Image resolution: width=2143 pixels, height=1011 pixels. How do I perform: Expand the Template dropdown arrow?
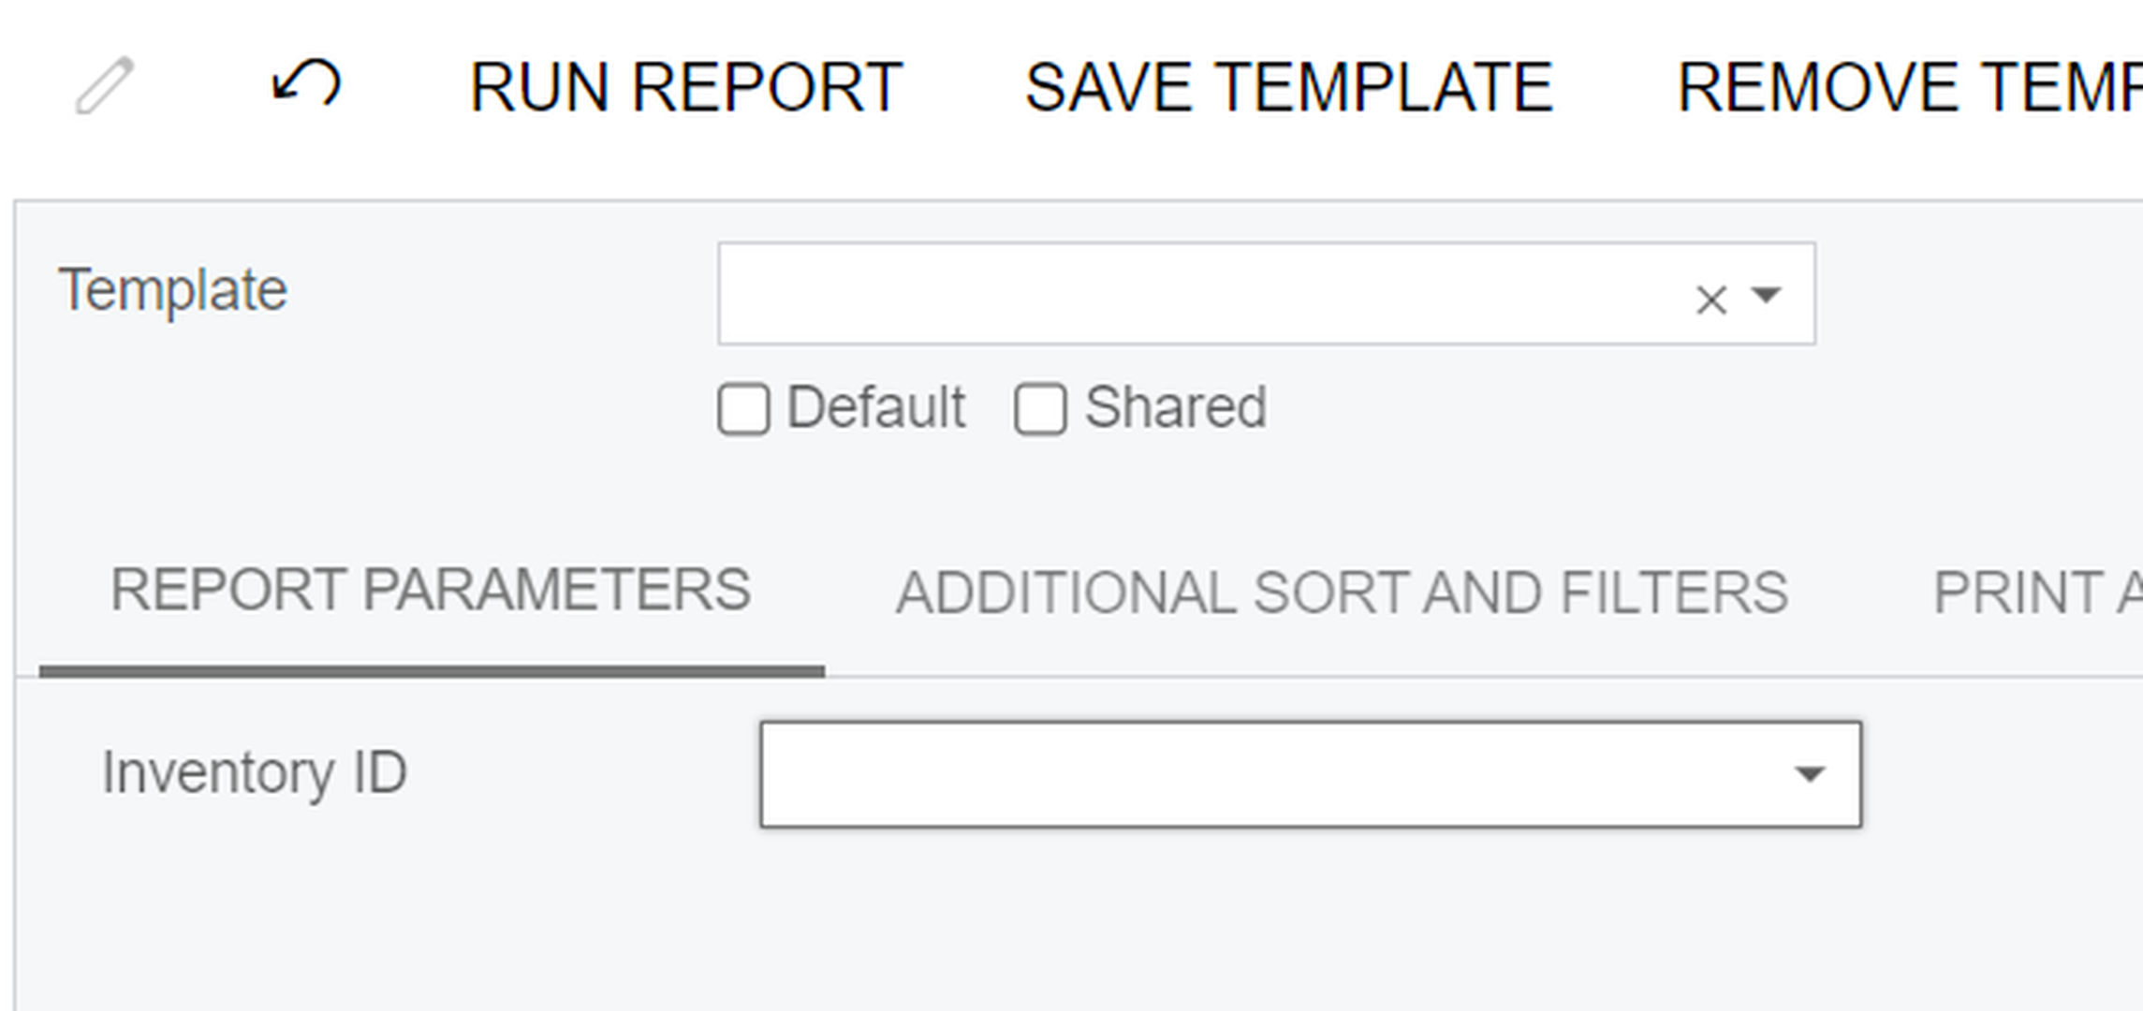tap(1766, 296)
